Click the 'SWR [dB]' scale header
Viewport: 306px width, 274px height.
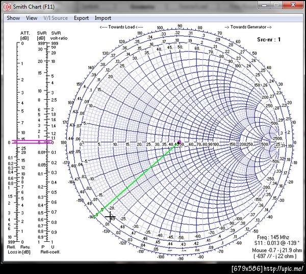(x=42, y=36)
